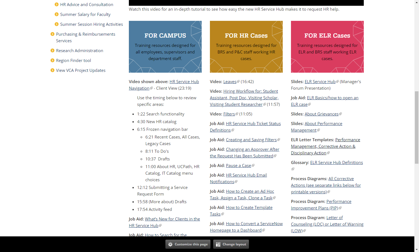The height and width of the screenshot is (252, 419).
Task: Open Creating and Saving Filters job aid
Action: 251,140
